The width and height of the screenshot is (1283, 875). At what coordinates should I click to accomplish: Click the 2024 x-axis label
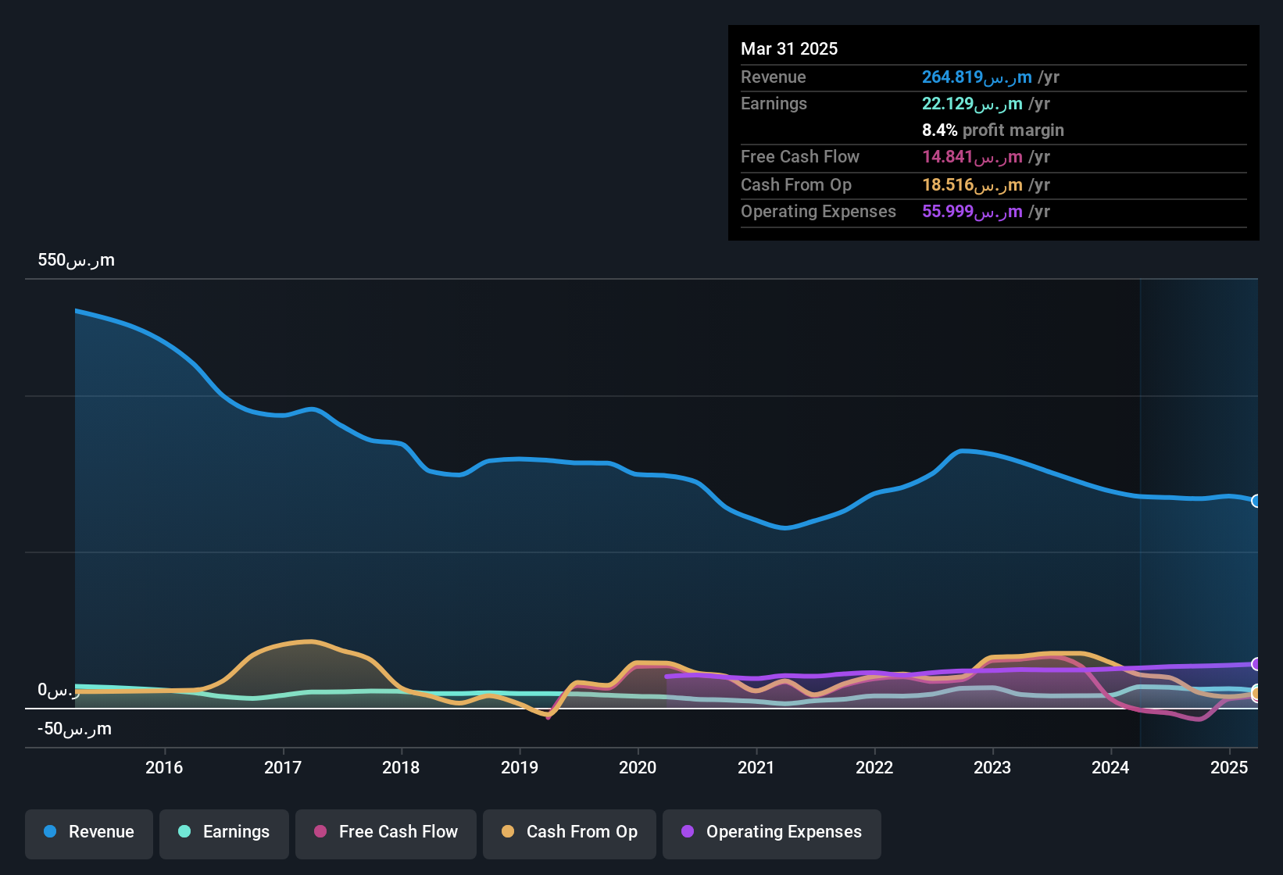1110,767
